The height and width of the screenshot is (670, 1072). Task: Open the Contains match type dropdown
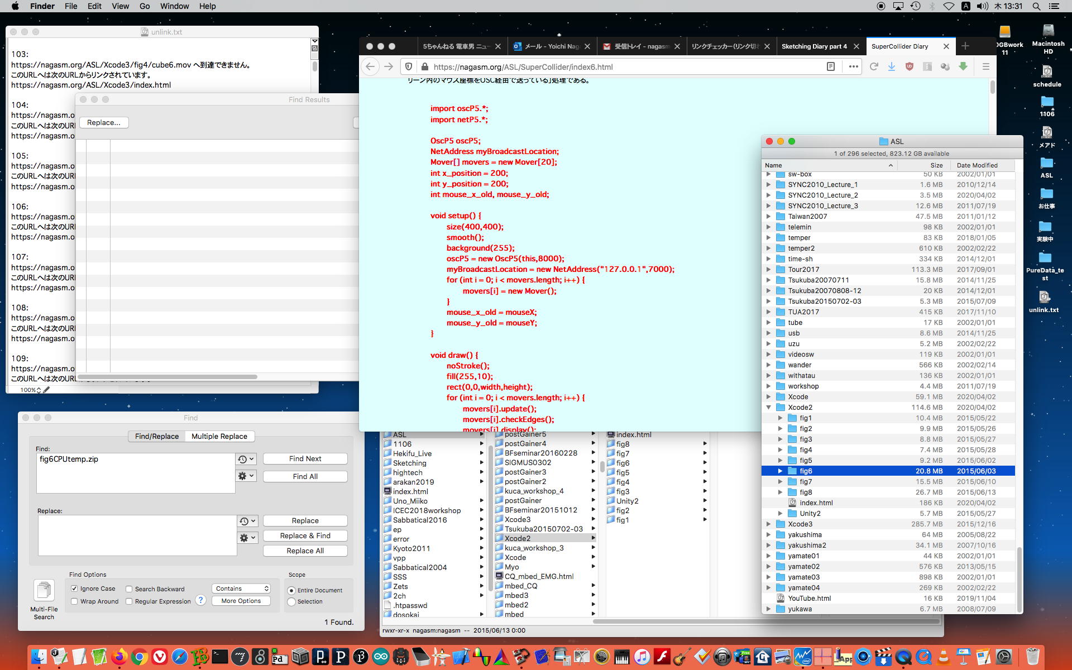(x=241, y=588)
